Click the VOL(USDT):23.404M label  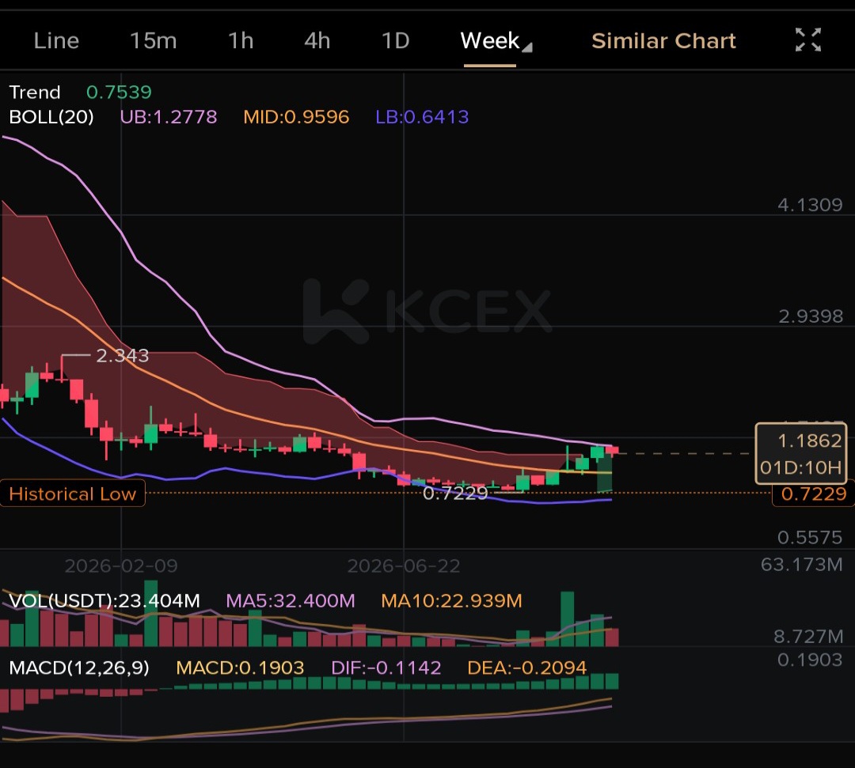(104, 600)
